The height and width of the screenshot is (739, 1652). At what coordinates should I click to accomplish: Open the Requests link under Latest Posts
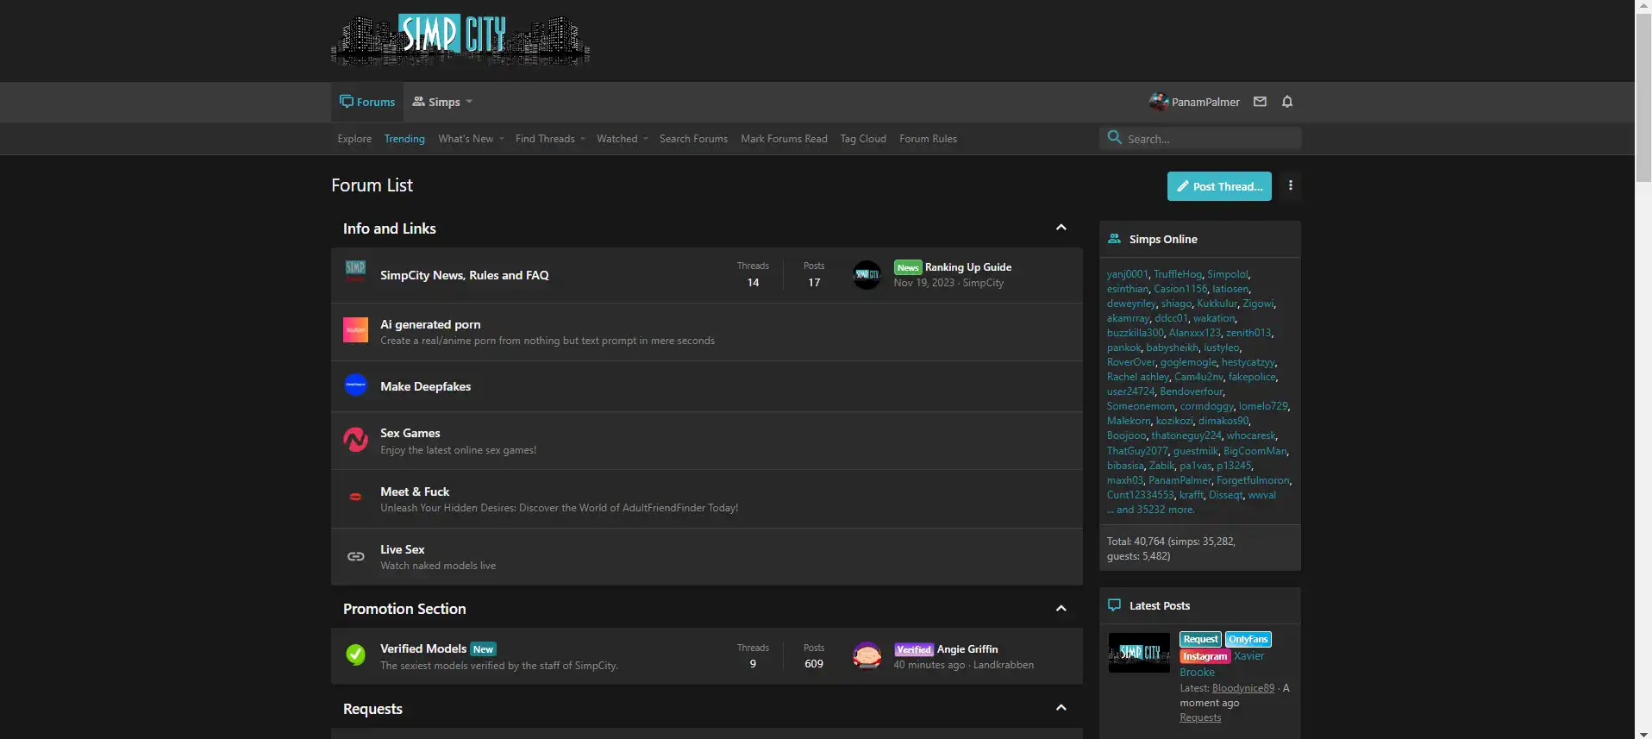[1200, 717]
